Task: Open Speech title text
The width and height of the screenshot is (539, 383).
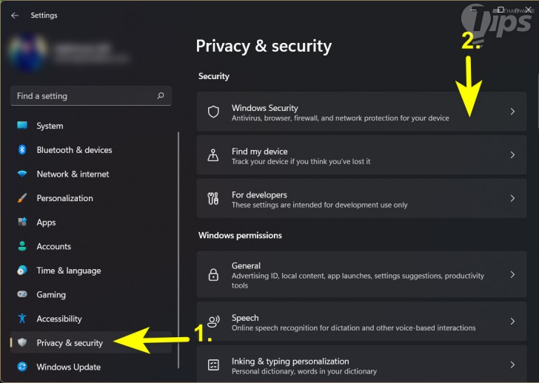Action: pos(245,318)
